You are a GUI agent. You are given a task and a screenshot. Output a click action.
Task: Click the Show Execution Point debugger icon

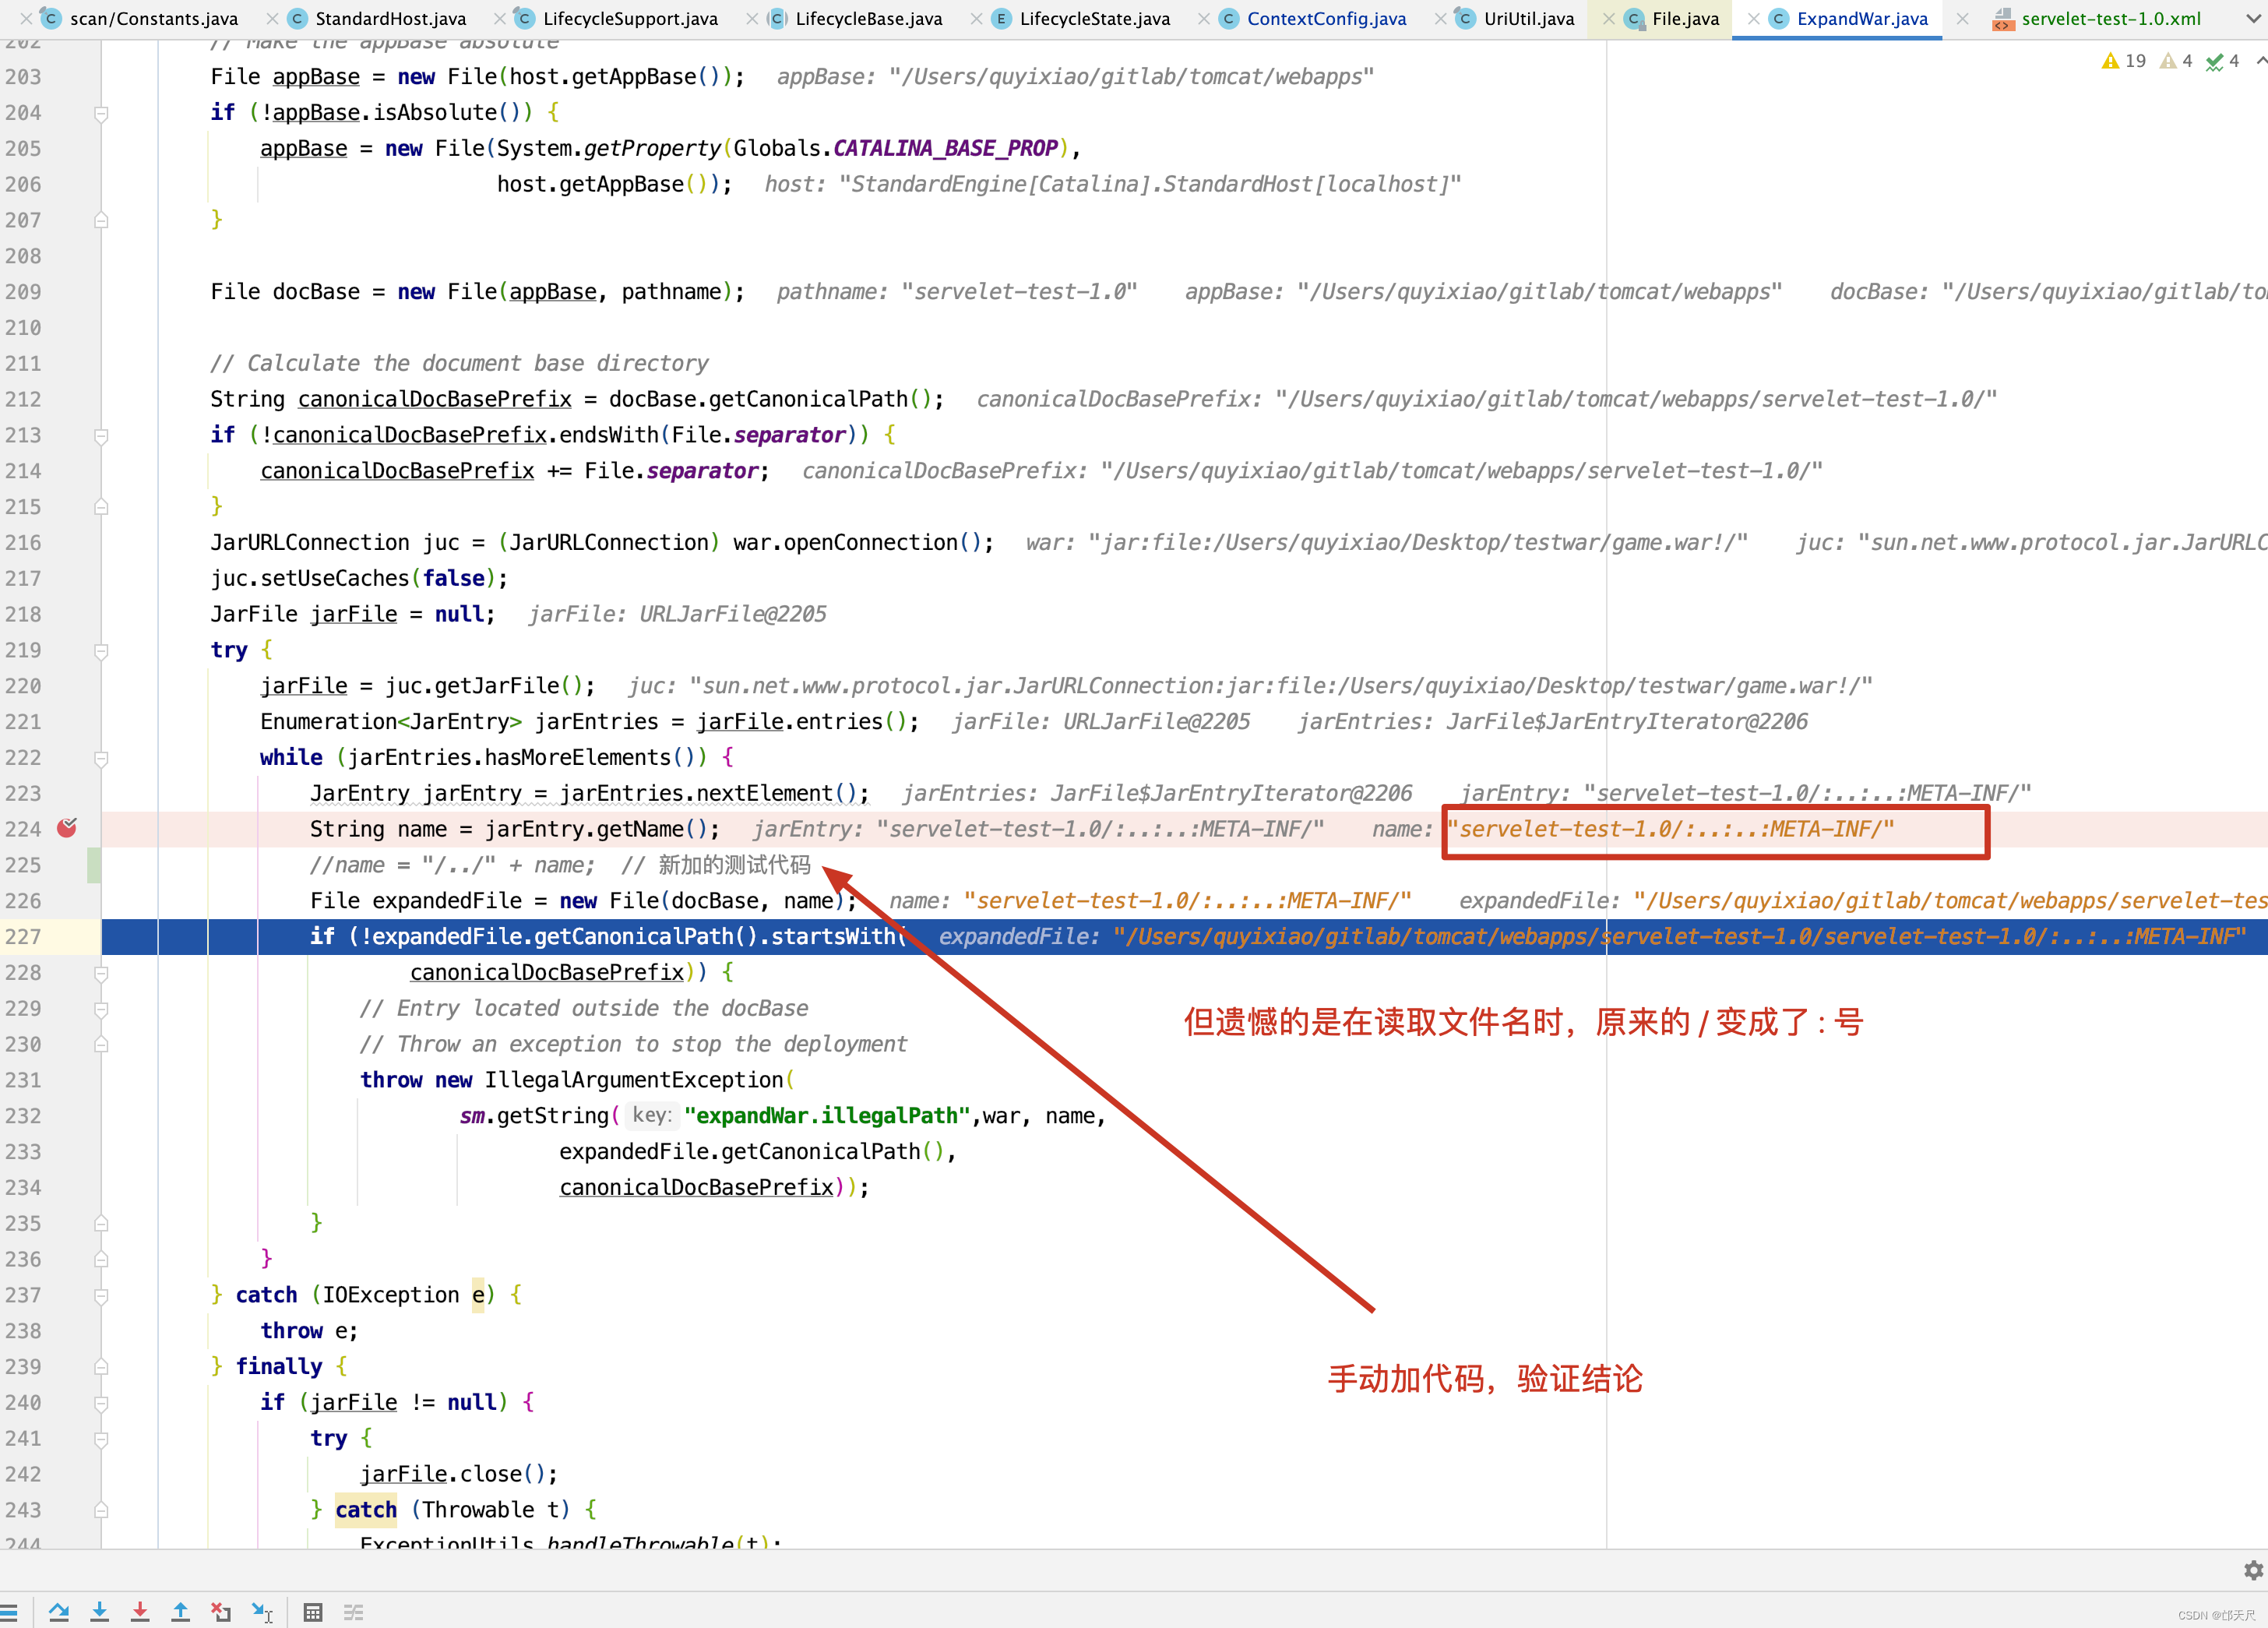[9, 1612]
